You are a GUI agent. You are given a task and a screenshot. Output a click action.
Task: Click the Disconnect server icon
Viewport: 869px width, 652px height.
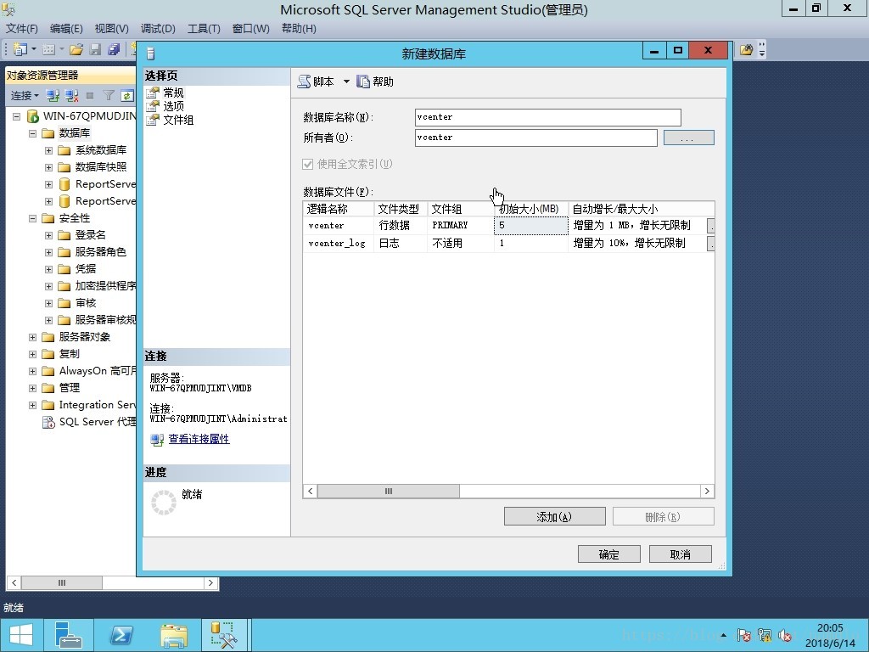[71, 95]
